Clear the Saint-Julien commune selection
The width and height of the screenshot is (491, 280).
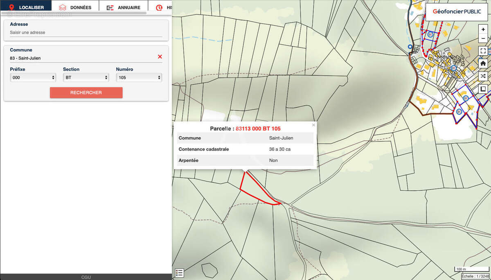[x=160, y=57]
